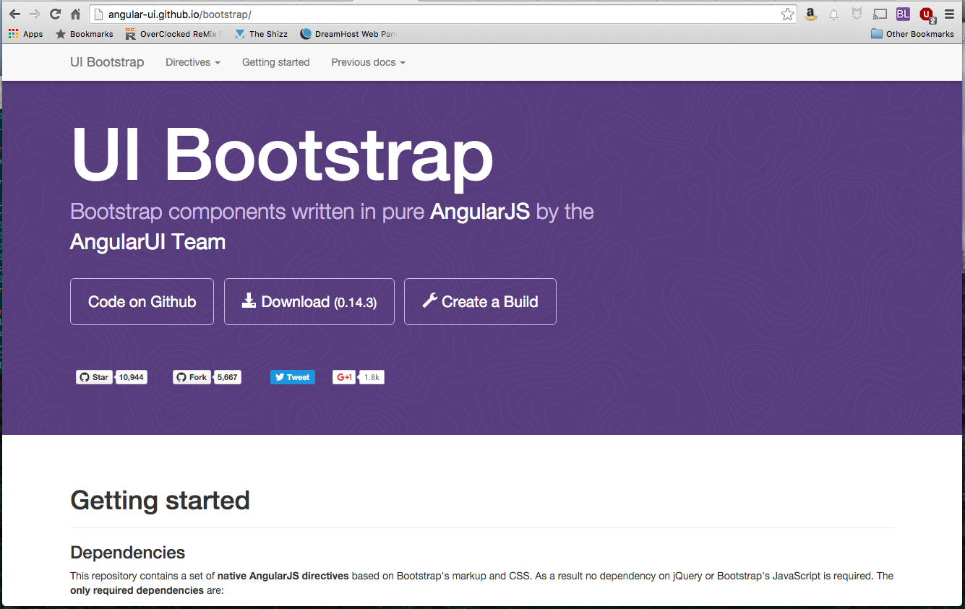
Task: Reload the page with the refresh icon
Action: [x=55, y=14]
